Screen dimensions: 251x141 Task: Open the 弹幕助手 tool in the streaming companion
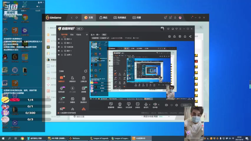point(61,79)
